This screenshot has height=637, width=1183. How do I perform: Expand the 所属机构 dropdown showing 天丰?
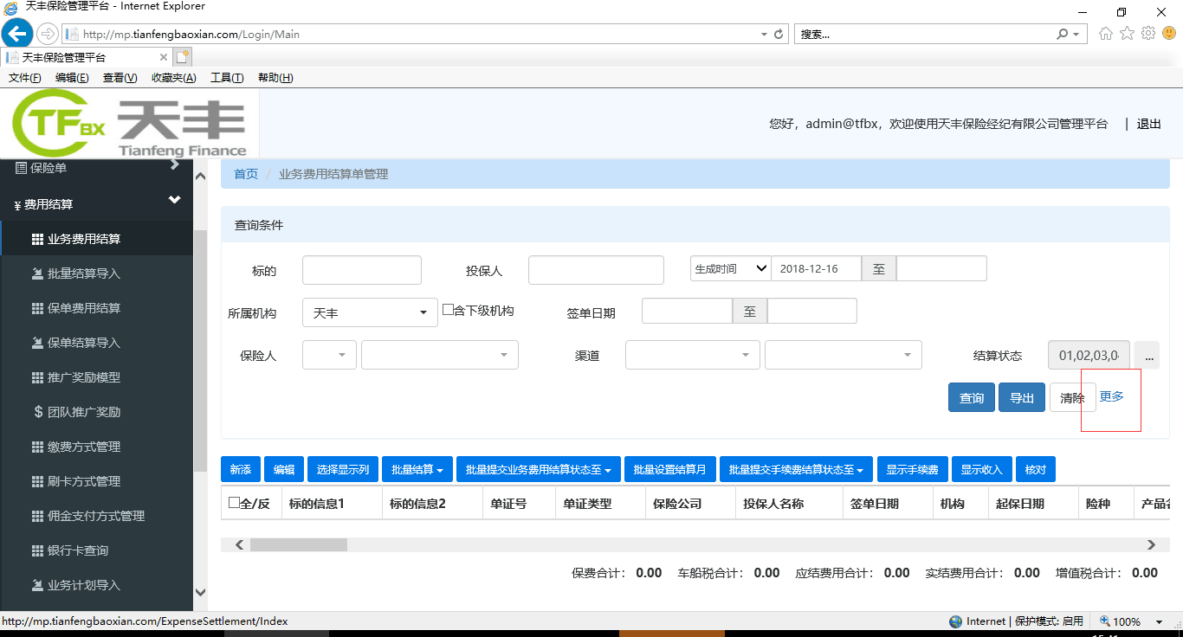370,313
